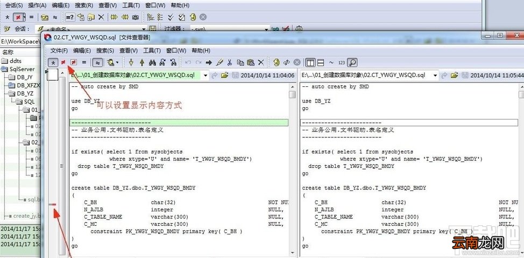This screenshot has height=258, width=524.
Task: Click yellow Full Refresh icon in file viewer
Action: pyautogui.click(x=276, y=62)
